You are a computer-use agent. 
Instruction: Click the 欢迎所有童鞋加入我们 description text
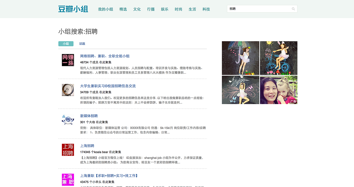[x=142, y=100]
